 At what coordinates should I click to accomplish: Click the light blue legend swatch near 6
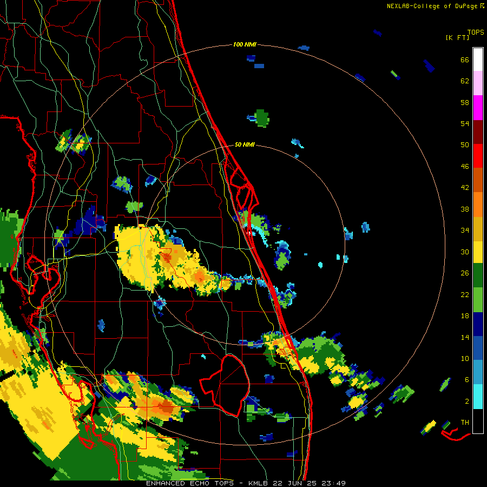click(x=478, y=372)
